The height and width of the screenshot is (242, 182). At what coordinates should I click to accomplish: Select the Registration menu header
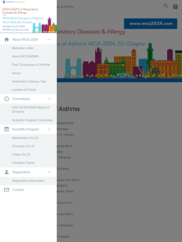click(28, 172)
